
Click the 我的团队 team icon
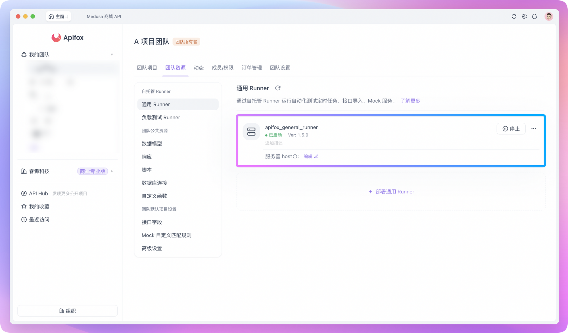click(24, 55)
